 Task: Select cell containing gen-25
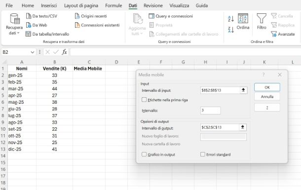pos(22,75)
